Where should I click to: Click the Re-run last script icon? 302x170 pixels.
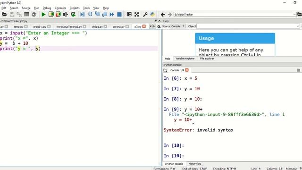73,15
